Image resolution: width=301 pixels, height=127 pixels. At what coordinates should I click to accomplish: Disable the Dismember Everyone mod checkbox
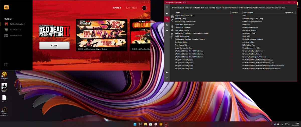click(232, 27)
